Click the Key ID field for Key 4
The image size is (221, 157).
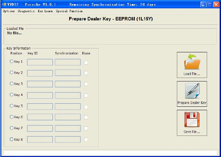coord(40,95)
